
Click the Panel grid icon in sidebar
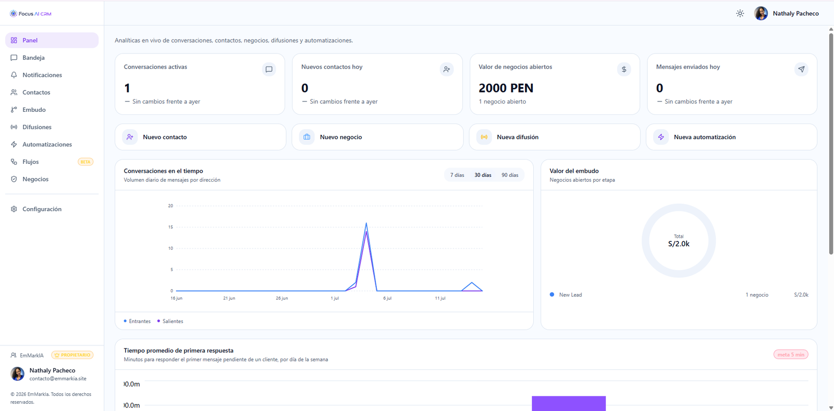[x=14, y=40]
